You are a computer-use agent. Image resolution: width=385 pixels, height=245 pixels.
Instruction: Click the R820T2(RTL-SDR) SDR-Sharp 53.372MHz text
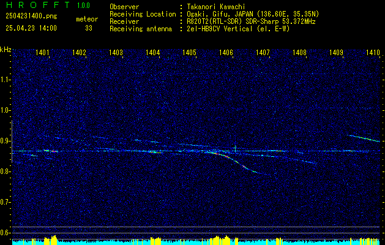pos(251,21)
